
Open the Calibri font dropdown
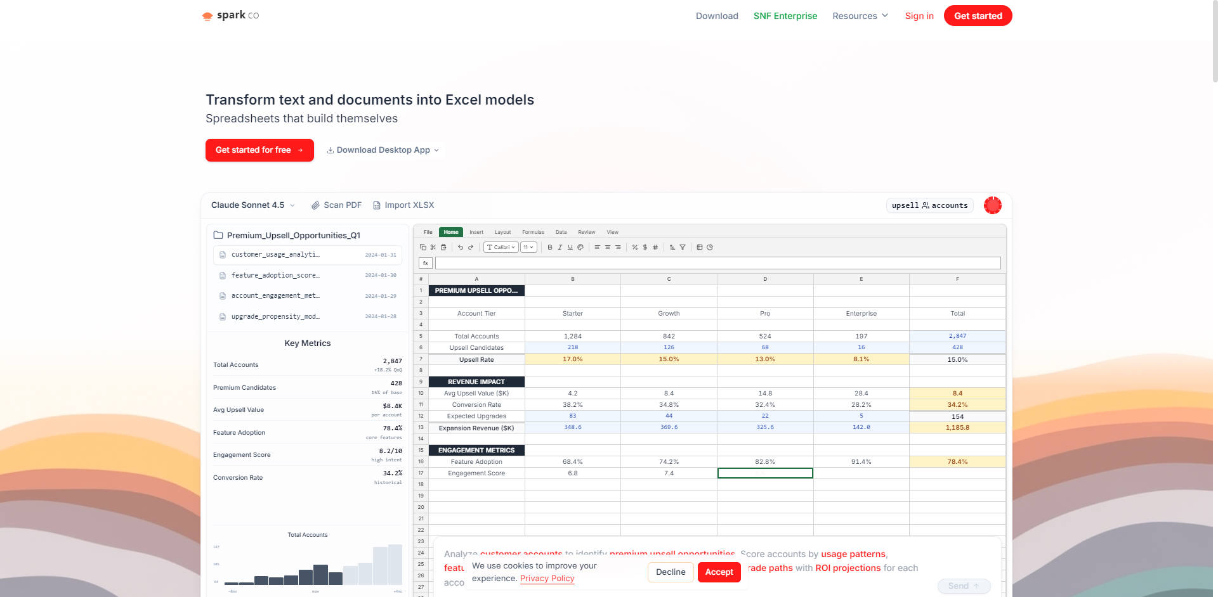coord(501,247)
